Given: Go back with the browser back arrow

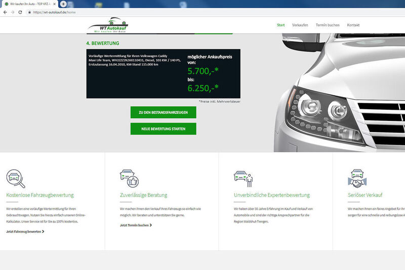Looking at the screenshot, I should pos(5,12).
